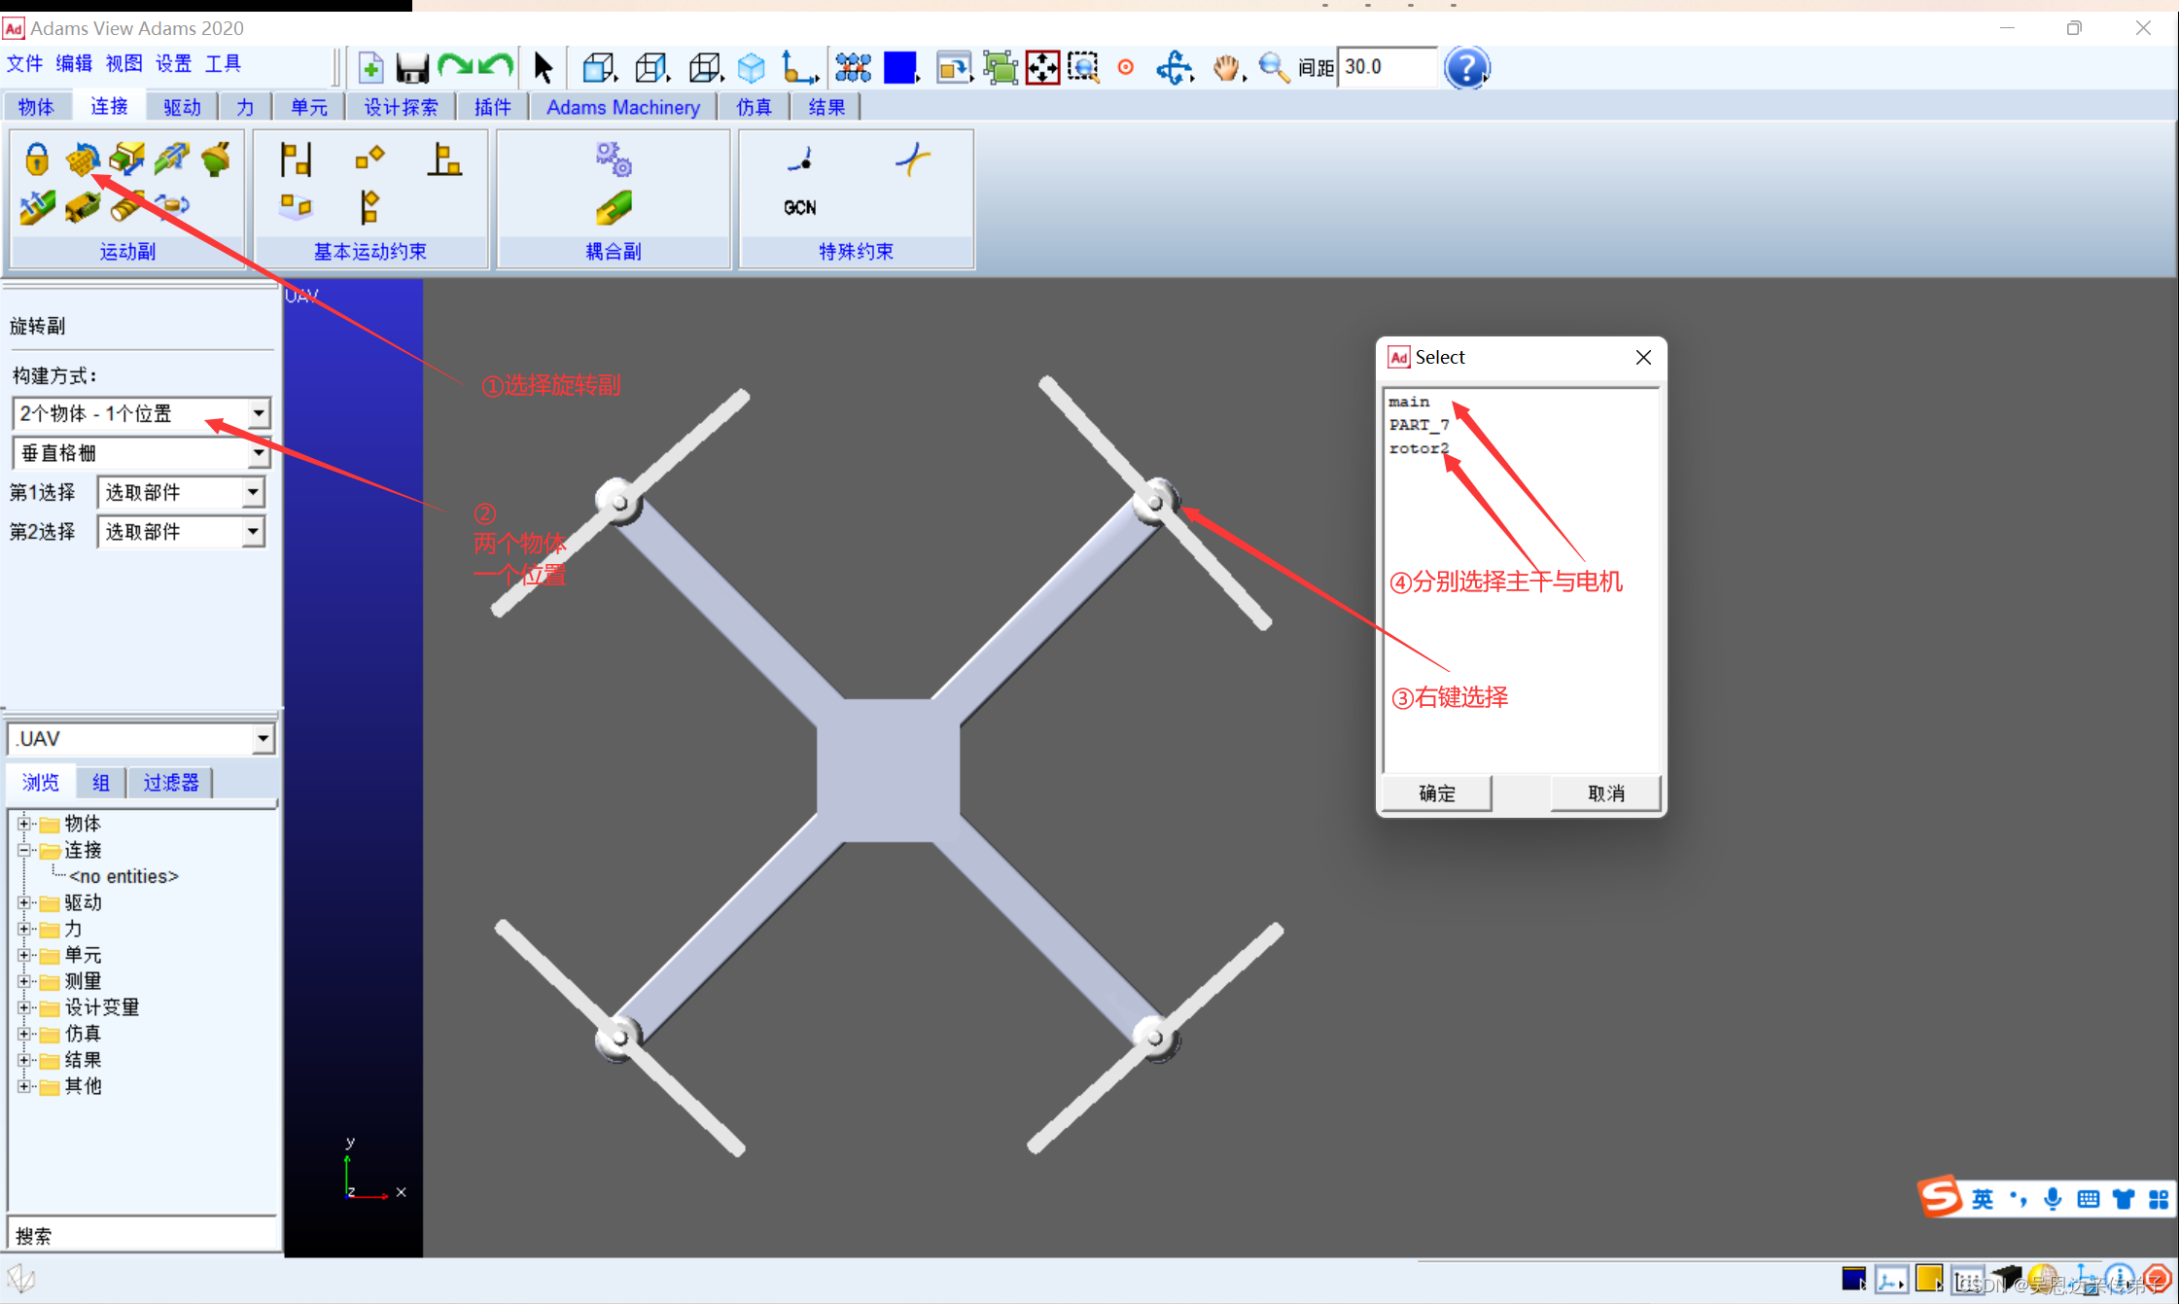Click the save database floppy icon

412,68
